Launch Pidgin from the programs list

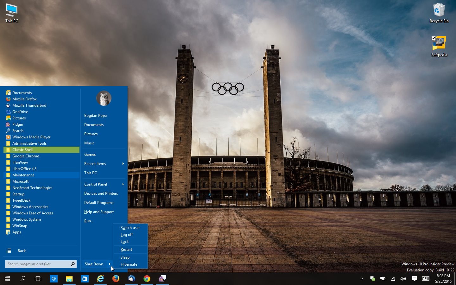[x=17, y=124]
